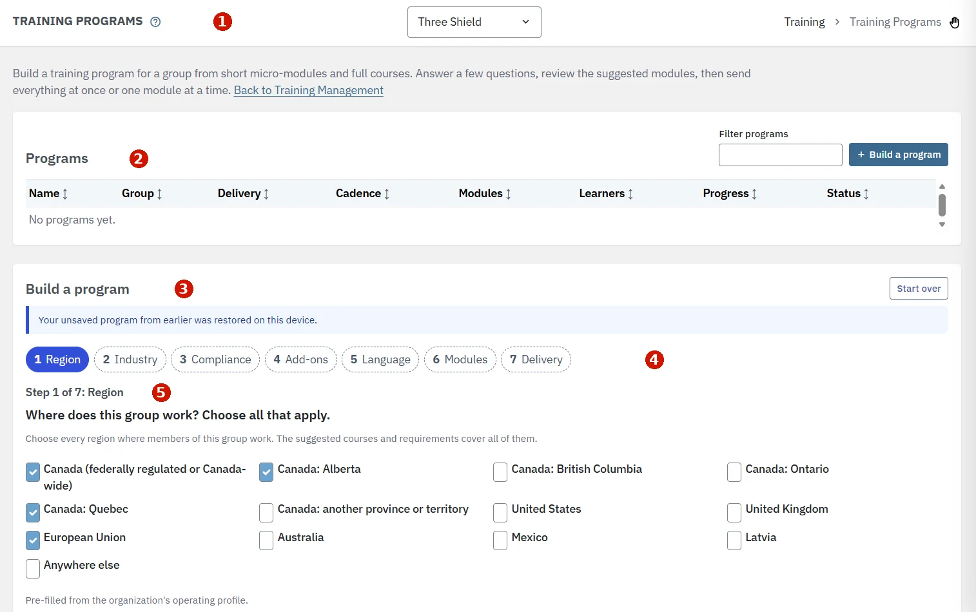Uncheck Canada: Quebec checkbox
The width and height of the screenshot is (976, 612).
coord(33,513)
